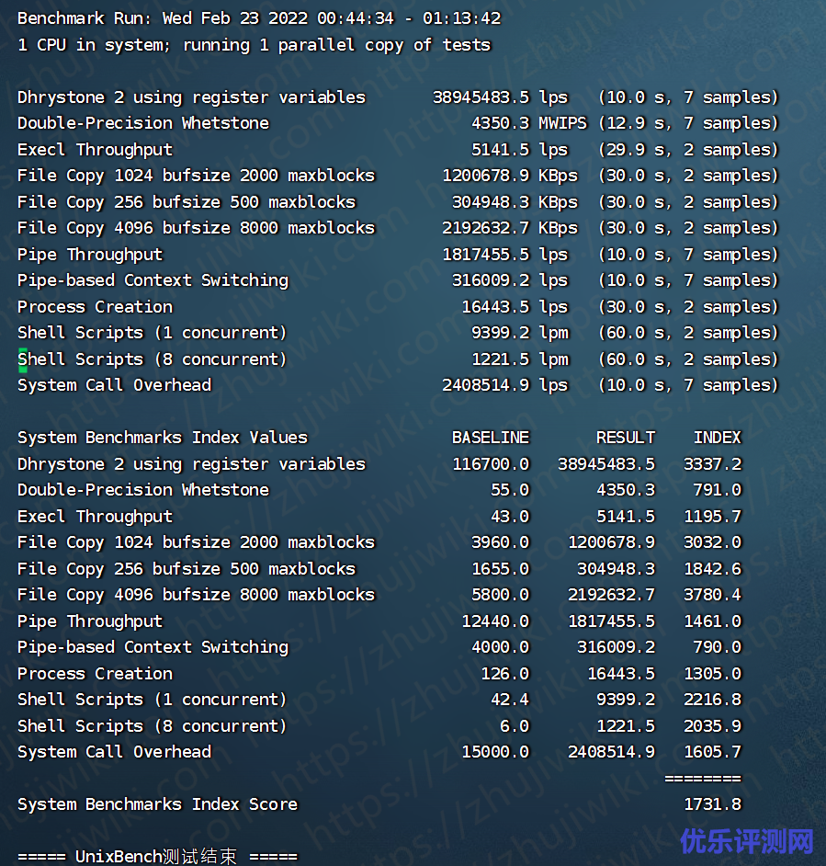Viewport: 826px width, 866px height.
Task: Click the 42.4 shell scripts baseline
Action: pyautogui.click(x=510, y=701)
